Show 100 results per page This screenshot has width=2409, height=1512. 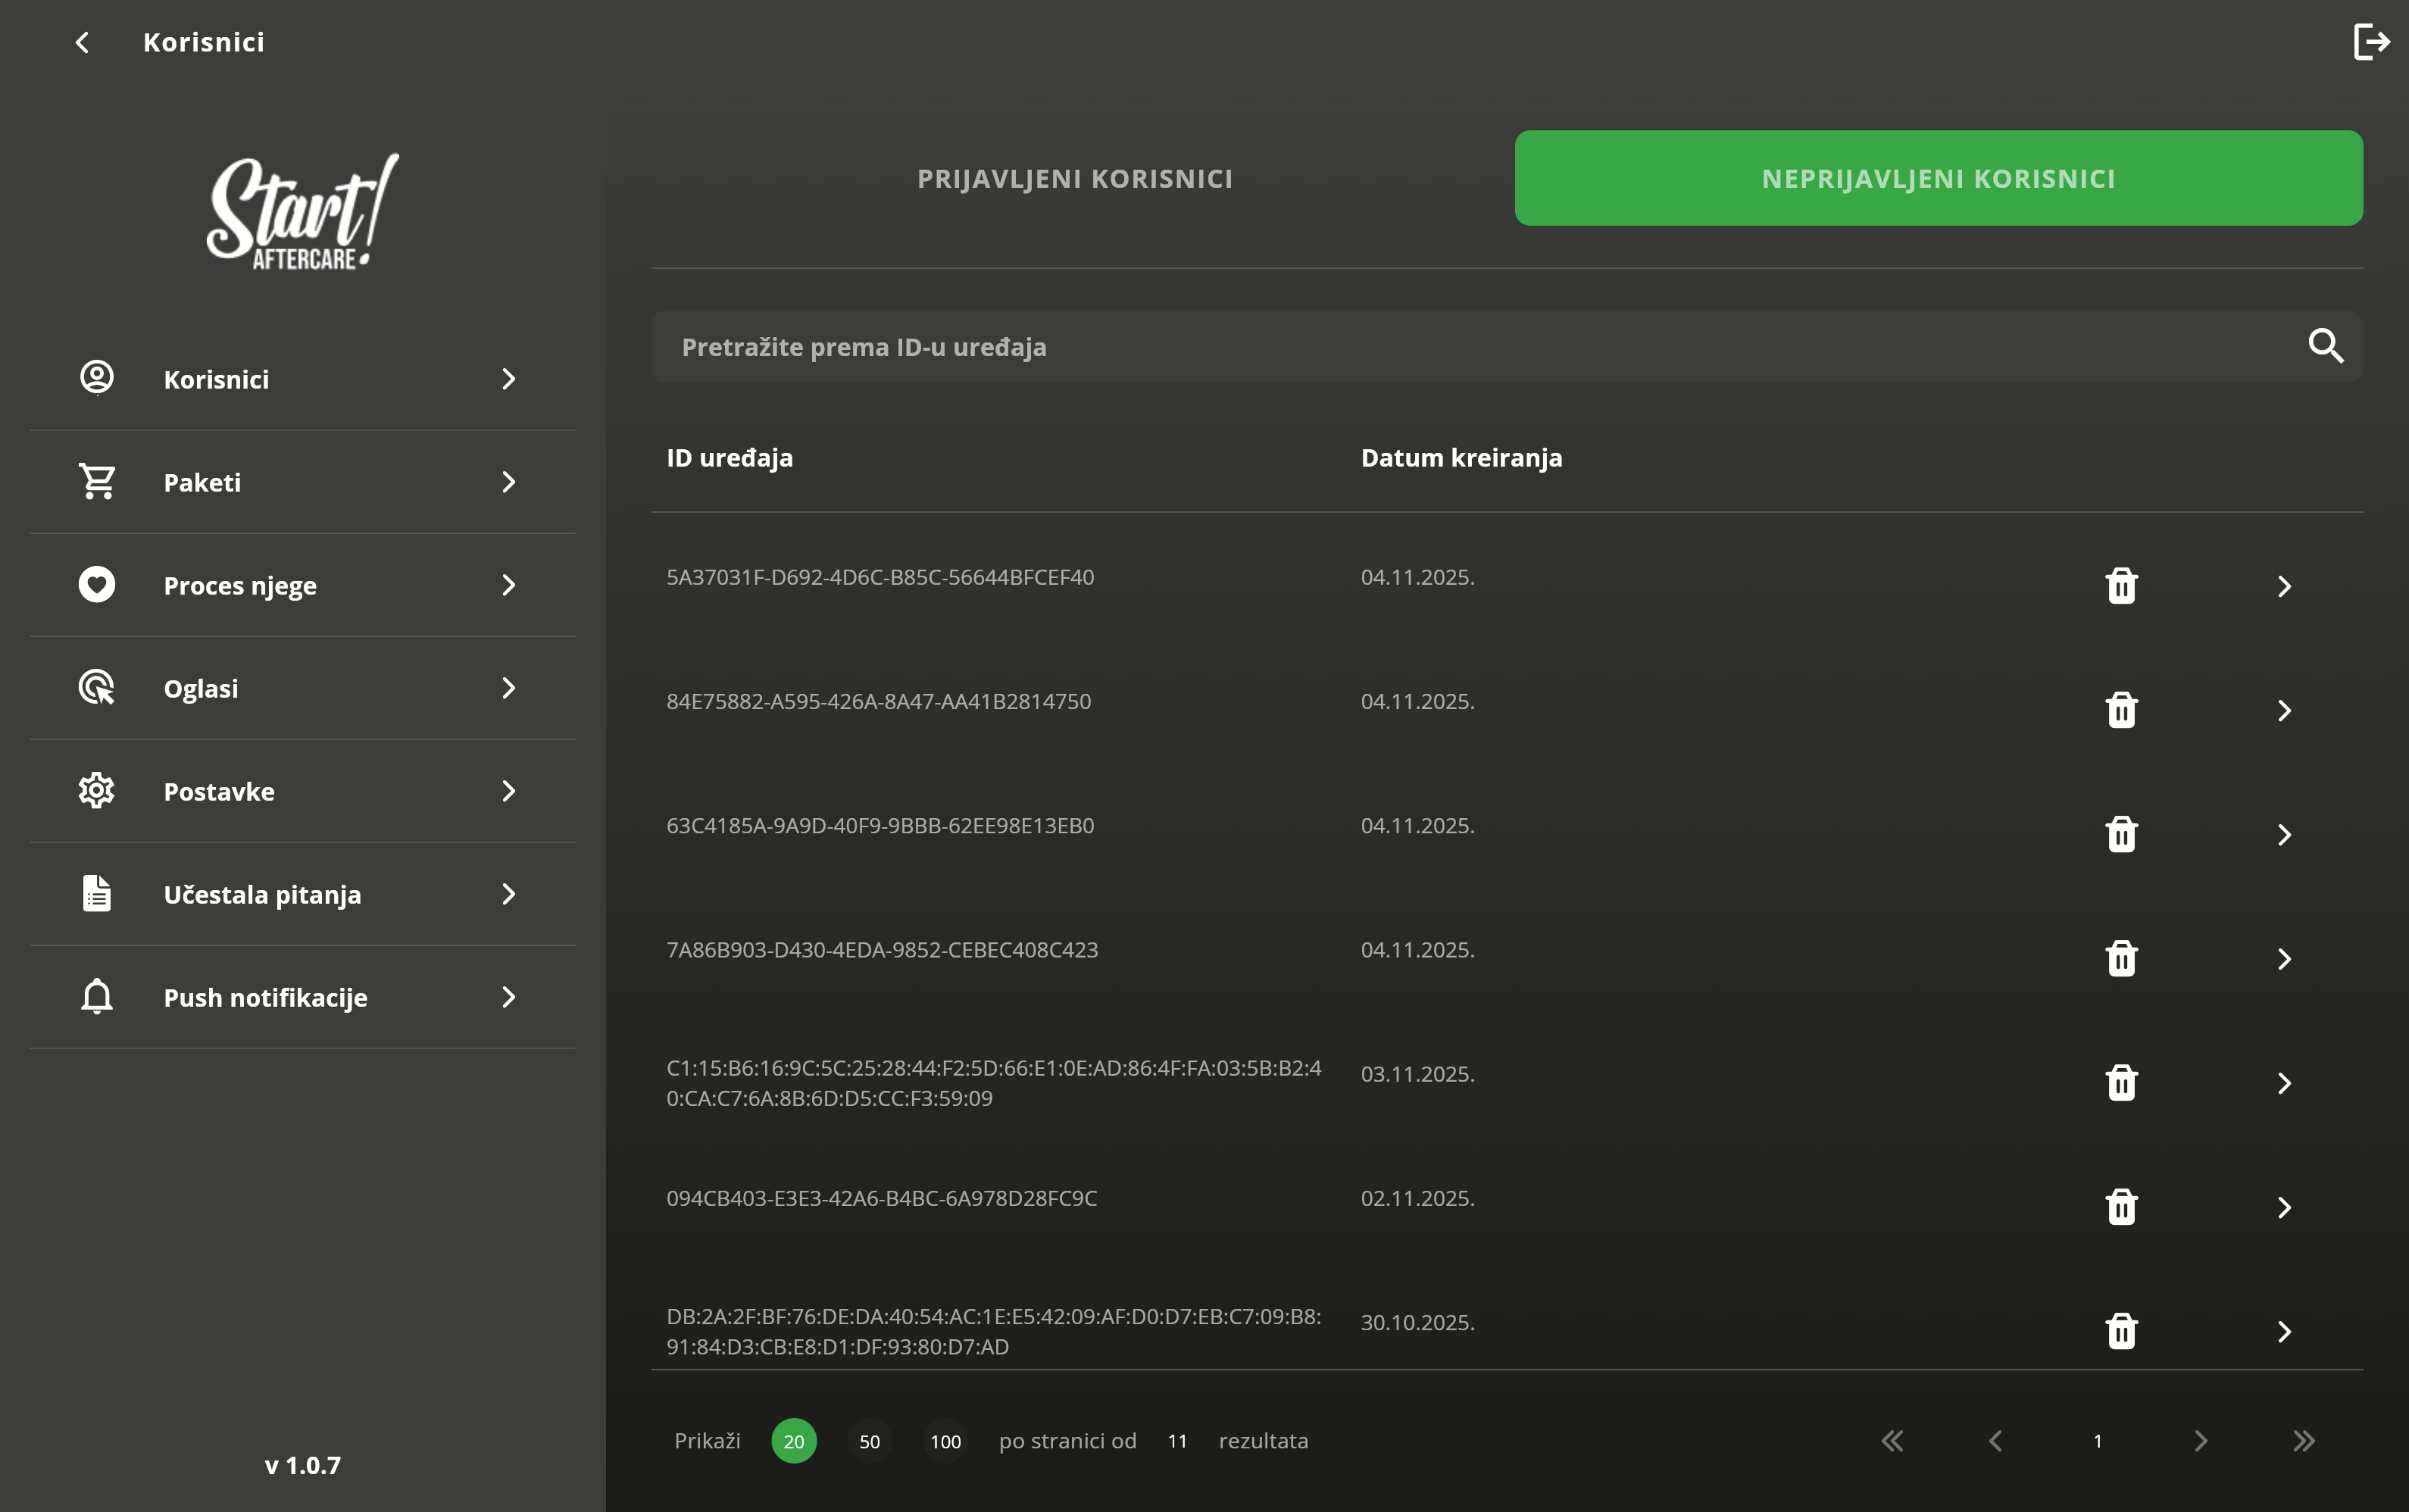click(945, 1441)
